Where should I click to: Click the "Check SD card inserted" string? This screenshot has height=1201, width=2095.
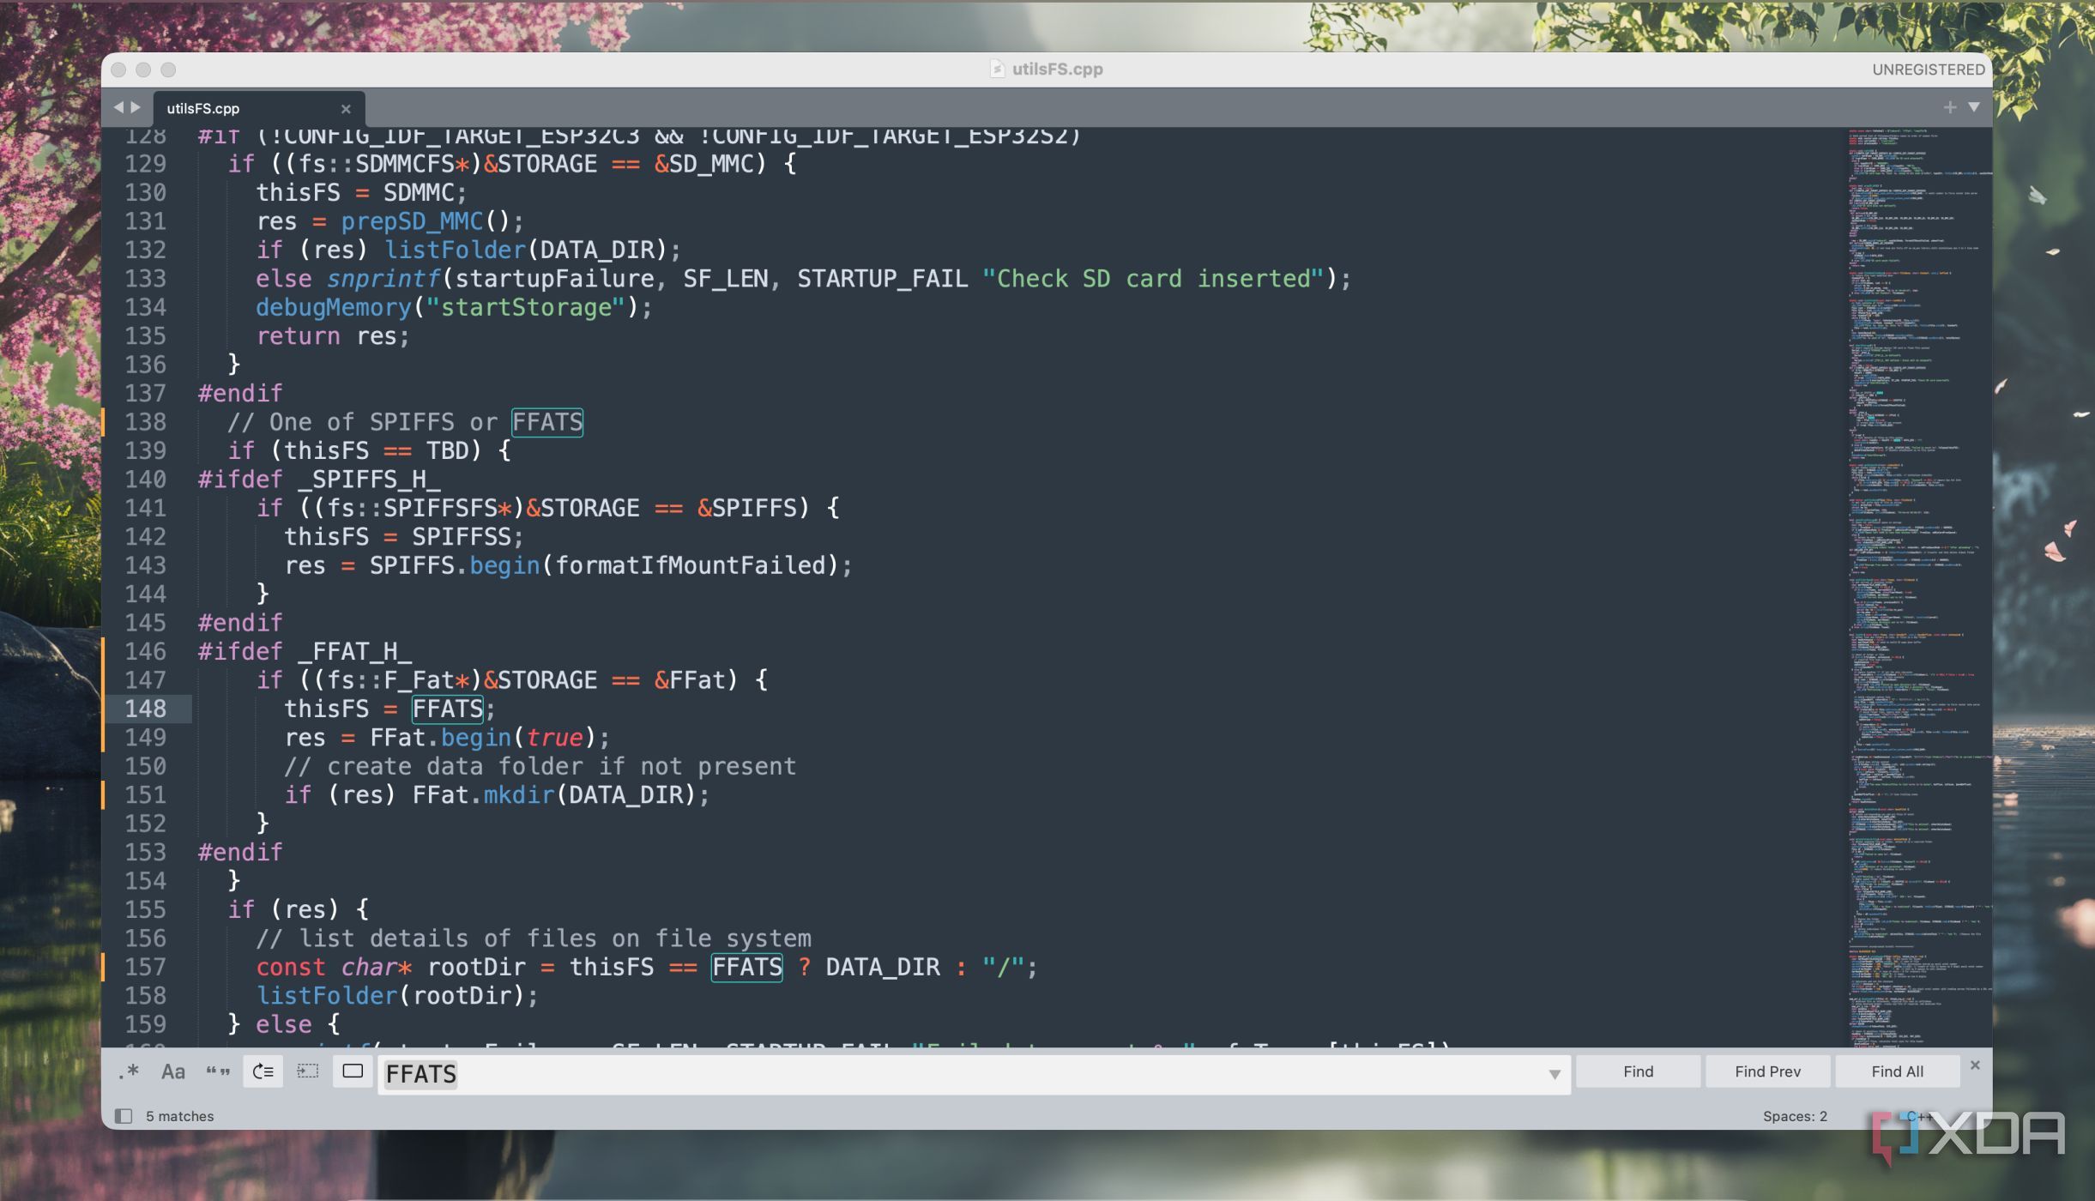click(x=1153, y=279)
